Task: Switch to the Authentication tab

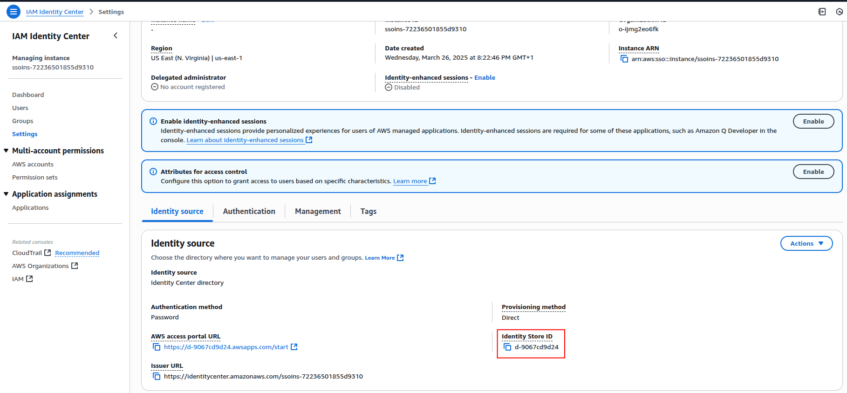Action: [249, 211]
